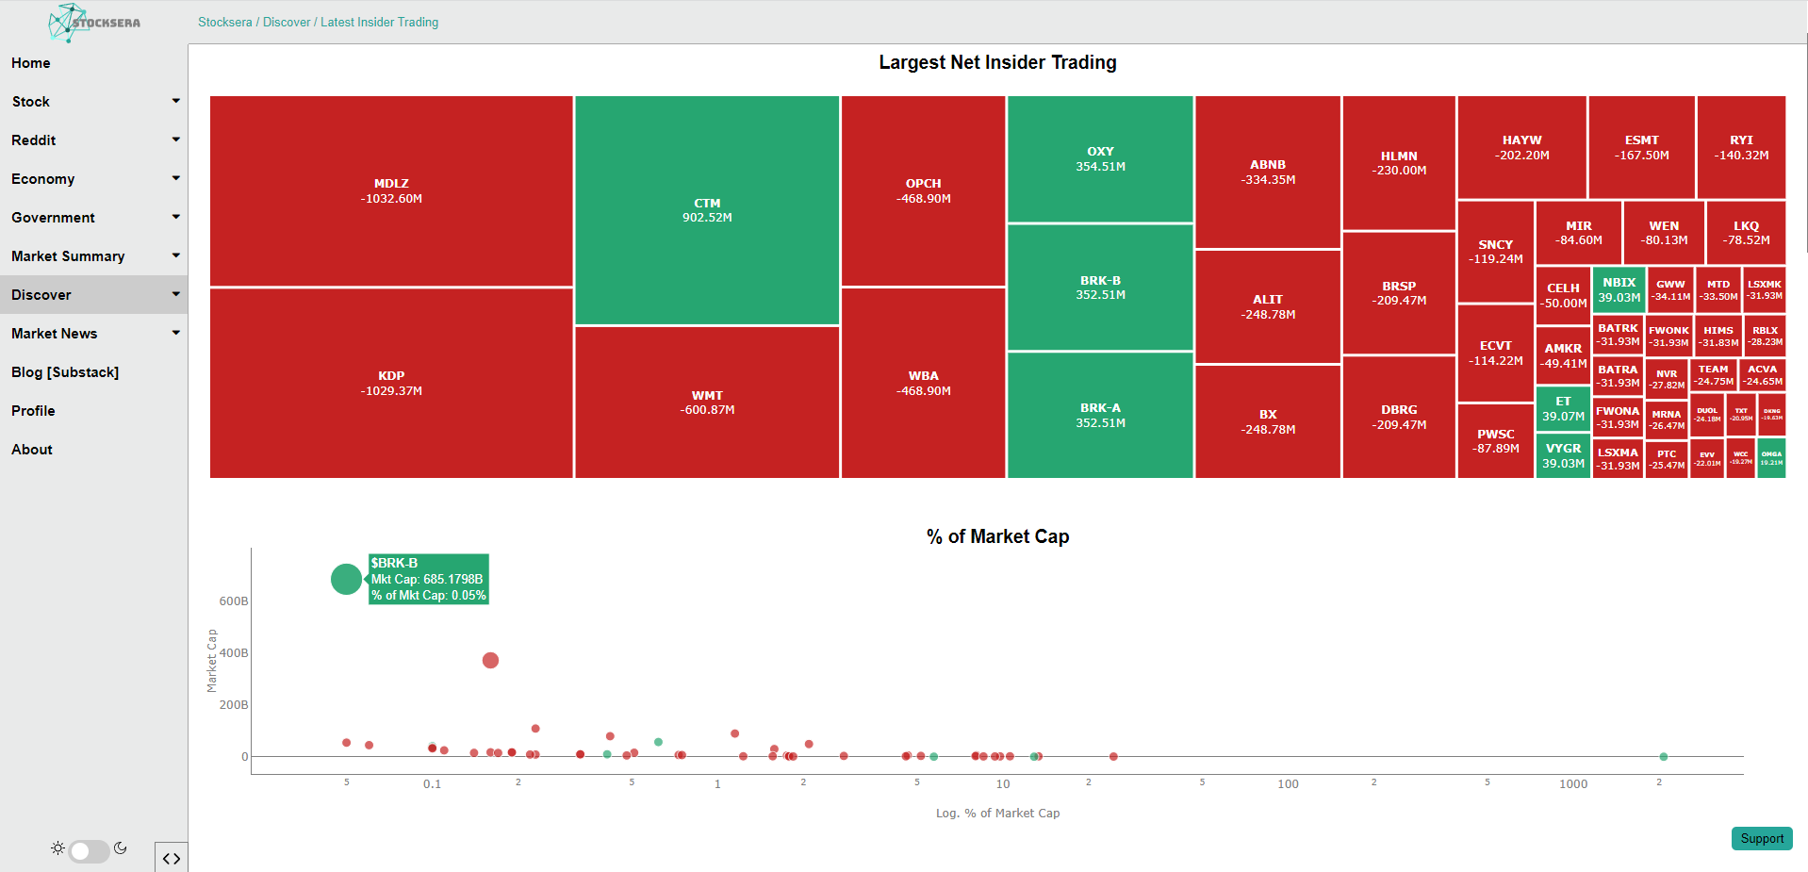1808x872 pixels.
Task: Select the ALIT treemap tile
Action: pyautogui.click(x=1268, y=306)
